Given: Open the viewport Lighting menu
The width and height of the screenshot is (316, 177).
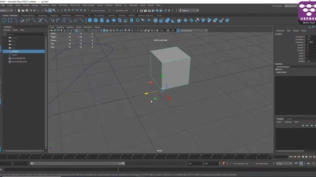Looking at the screenshot, I should tap(70, 28).
